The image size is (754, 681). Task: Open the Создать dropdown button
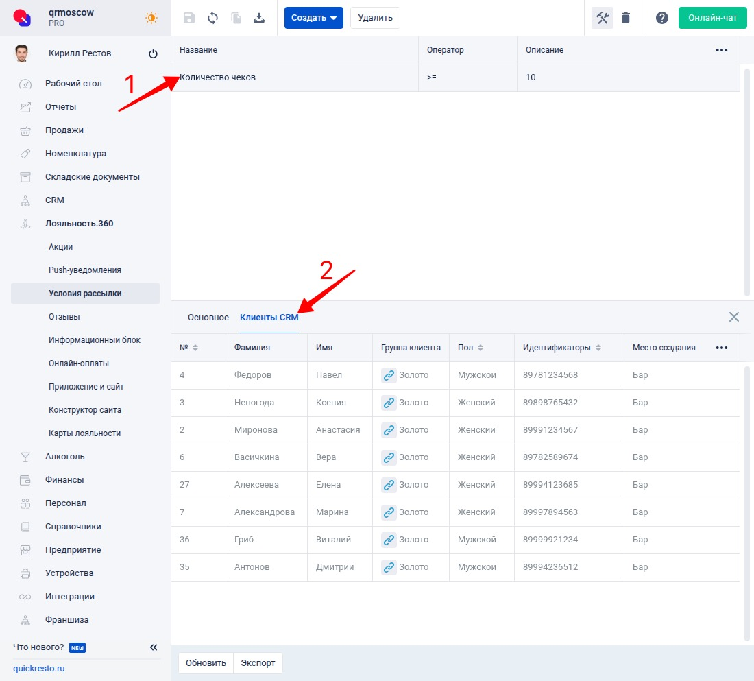tap(313, 18)
